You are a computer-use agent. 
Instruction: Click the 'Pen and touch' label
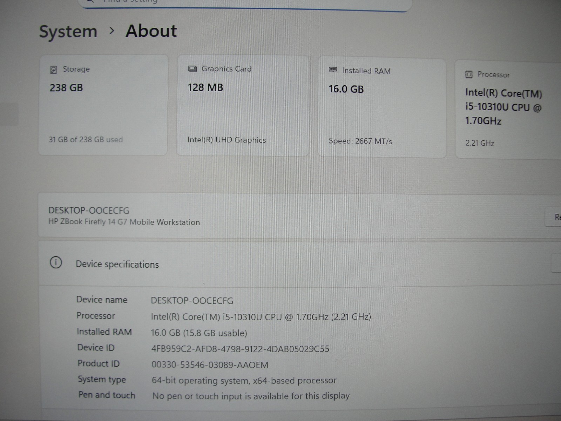click(107, 395)
